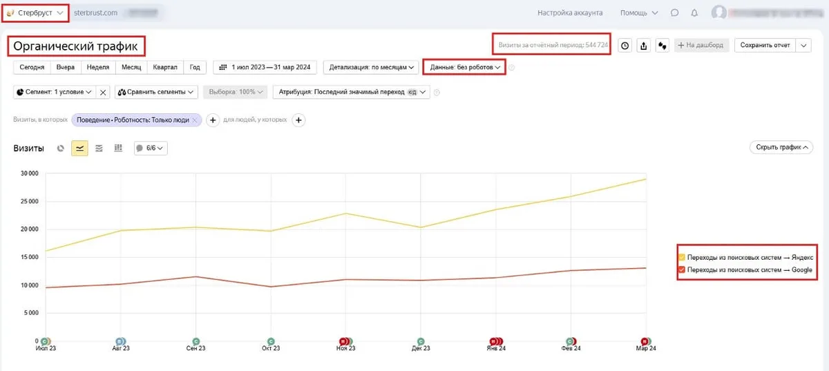Open the chat messages icon

(x=674, y=13)
